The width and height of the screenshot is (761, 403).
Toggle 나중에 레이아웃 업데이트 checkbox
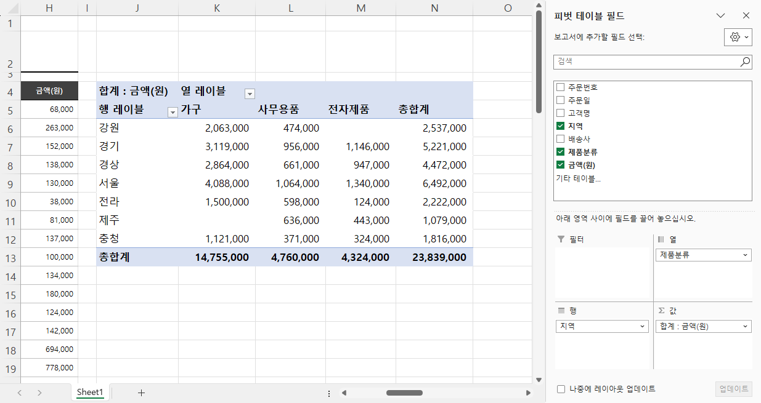coord(561,389)
